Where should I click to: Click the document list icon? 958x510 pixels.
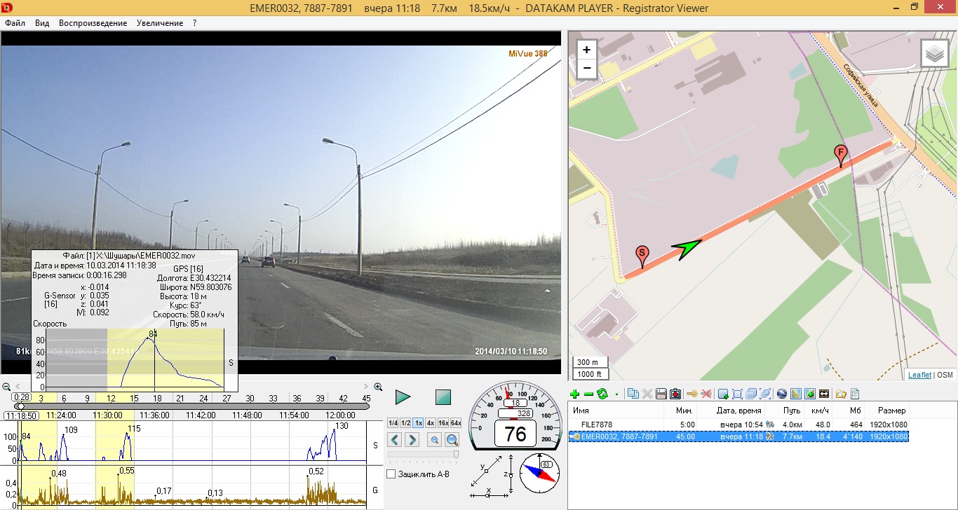855,394
